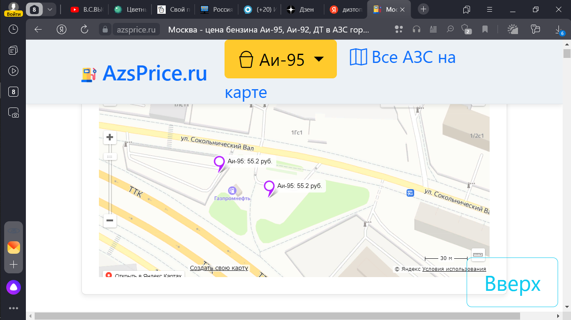
Task: Open a new browser tab
Action: point(423,9)
